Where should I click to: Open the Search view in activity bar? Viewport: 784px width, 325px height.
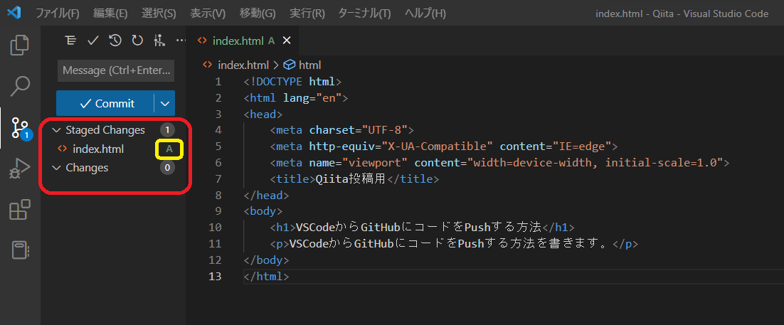click(x=20, y=86)
